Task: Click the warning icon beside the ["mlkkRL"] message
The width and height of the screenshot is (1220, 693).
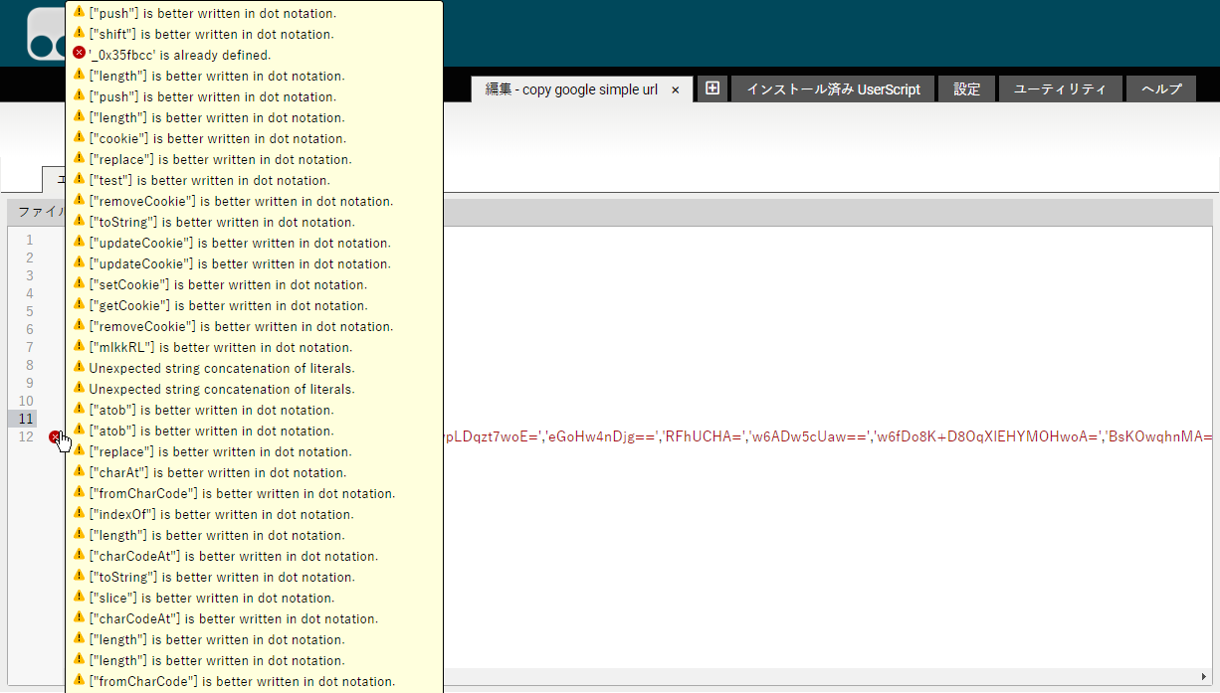Action: pos(79,347)
